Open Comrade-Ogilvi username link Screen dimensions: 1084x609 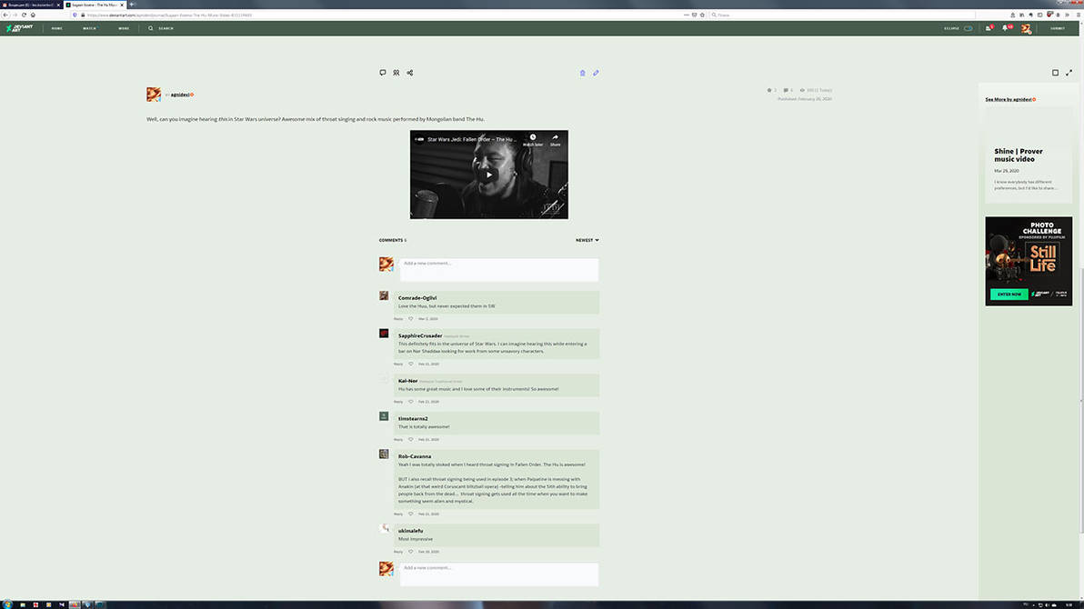[417, 298]
